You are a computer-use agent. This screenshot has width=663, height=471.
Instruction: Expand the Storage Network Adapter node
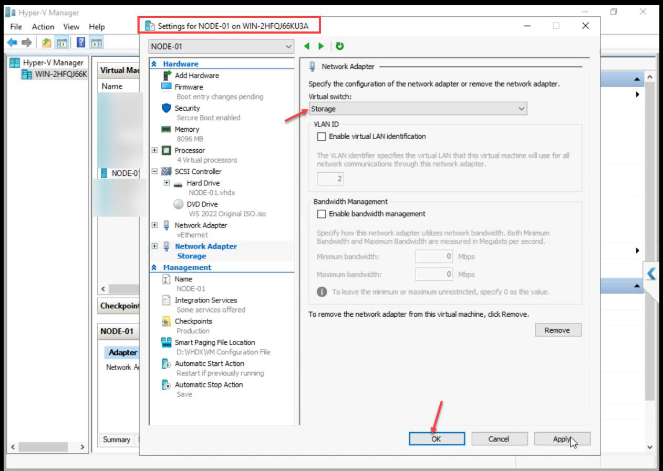154,246
